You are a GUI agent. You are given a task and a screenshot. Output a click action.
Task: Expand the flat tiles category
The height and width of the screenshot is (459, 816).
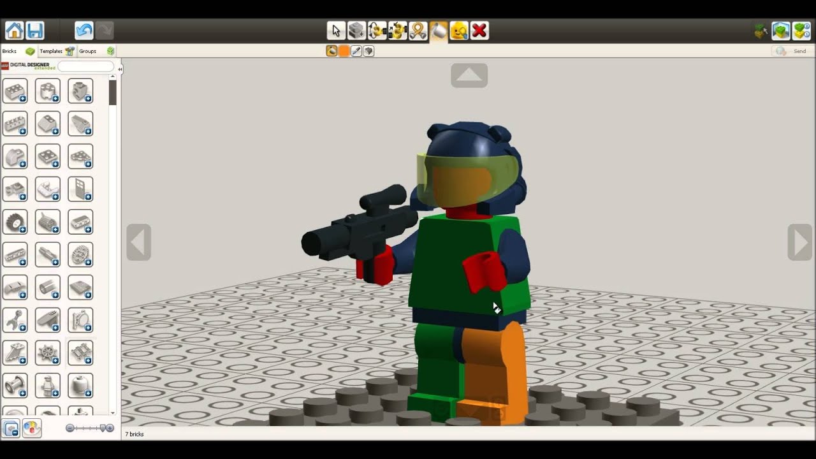pos(81,288)
